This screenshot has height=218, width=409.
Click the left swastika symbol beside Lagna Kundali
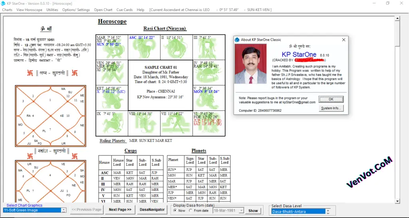tap(30, 73)
